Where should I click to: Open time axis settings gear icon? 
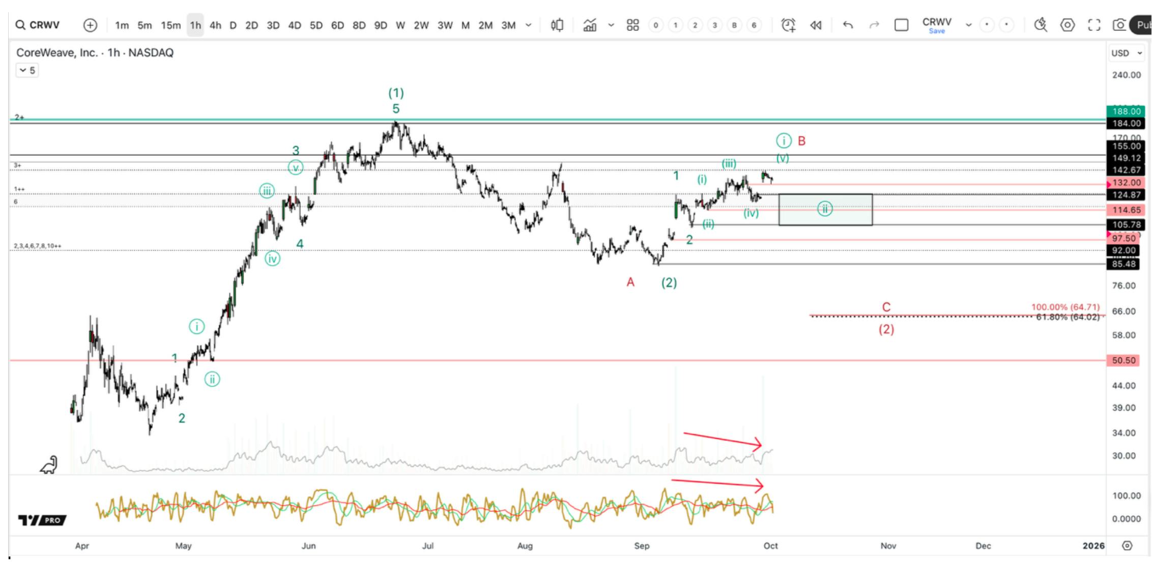coord(1127,546)
